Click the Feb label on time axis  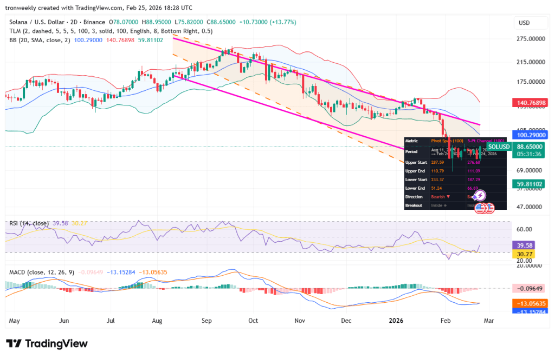446,321
